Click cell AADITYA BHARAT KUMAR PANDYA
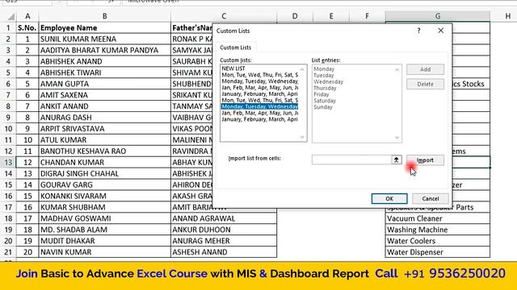Viewport: 517px width, 290px height. click(104, 50)
